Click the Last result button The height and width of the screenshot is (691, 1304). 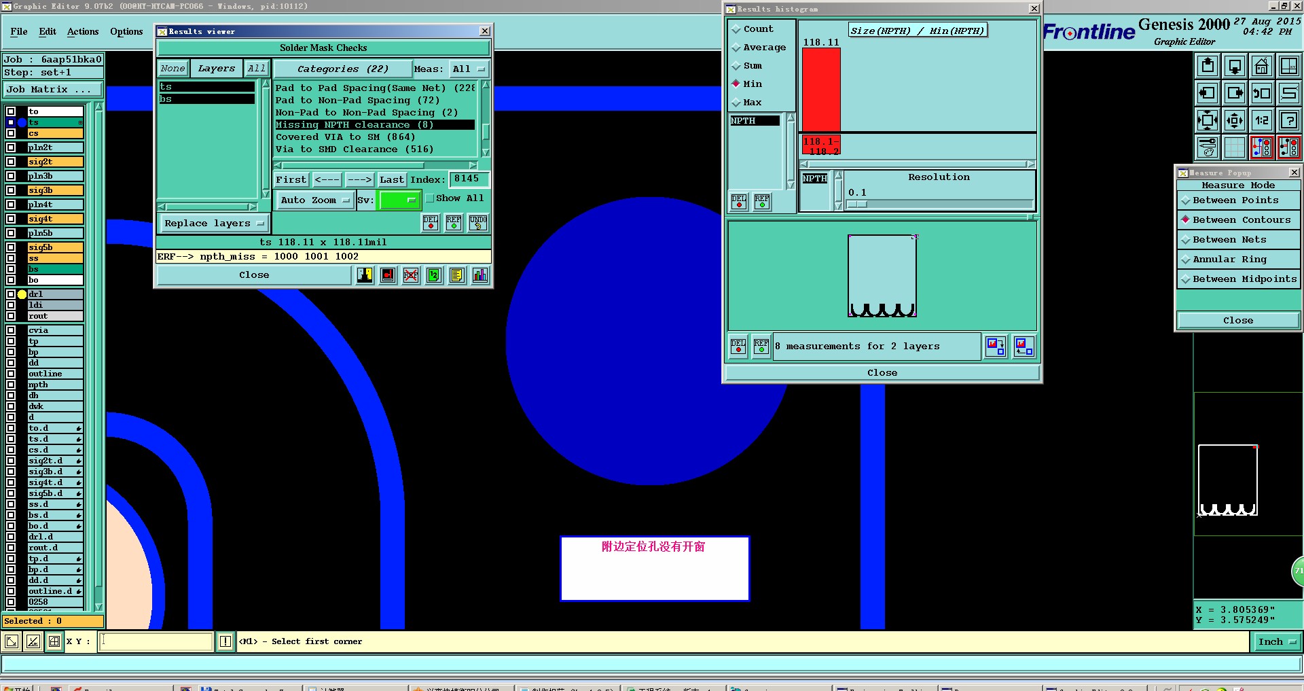point(392,180)
